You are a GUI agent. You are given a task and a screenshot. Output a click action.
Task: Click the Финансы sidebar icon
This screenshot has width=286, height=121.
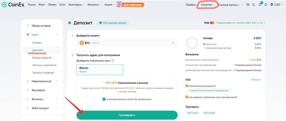(x=28, y=99)
